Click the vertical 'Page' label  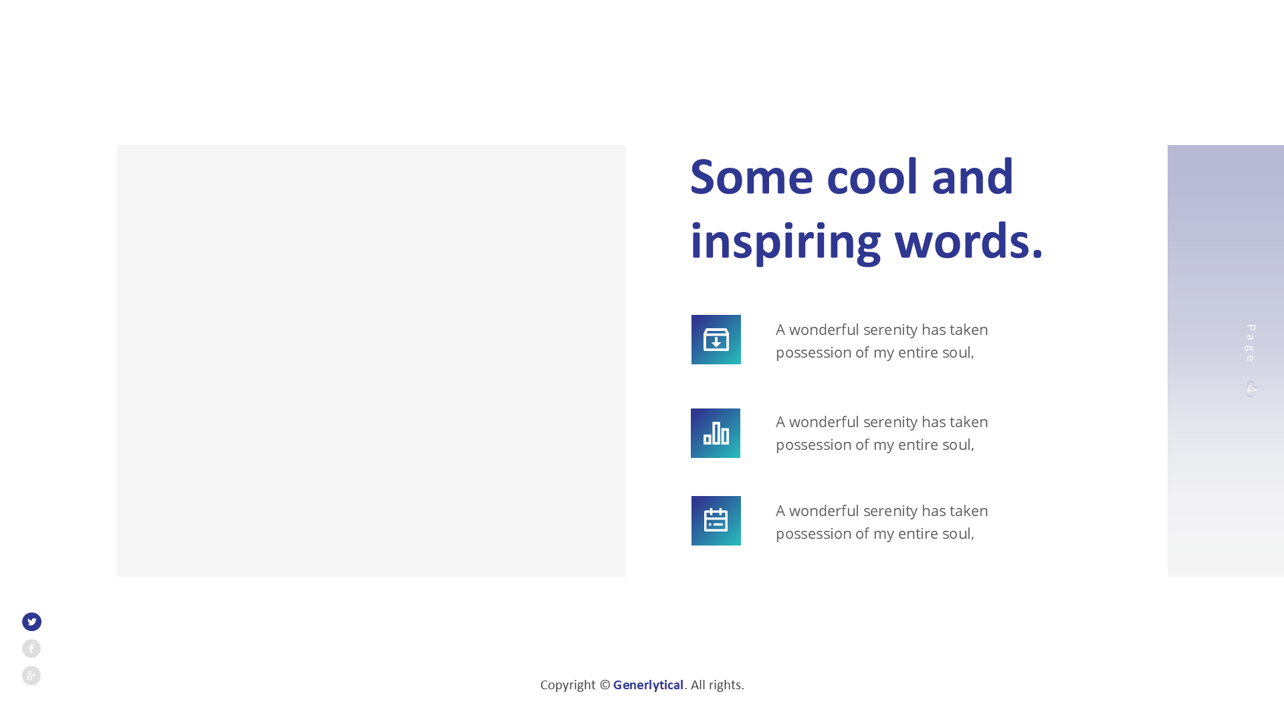[1251, 343]
